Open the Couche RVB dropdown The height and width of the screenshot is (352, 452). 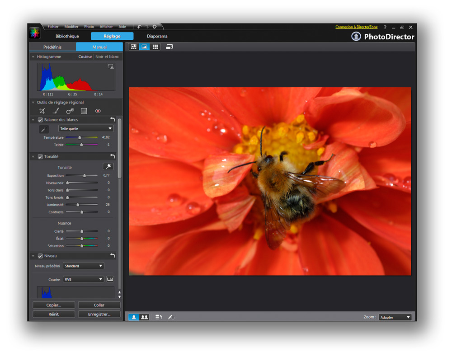84,279
